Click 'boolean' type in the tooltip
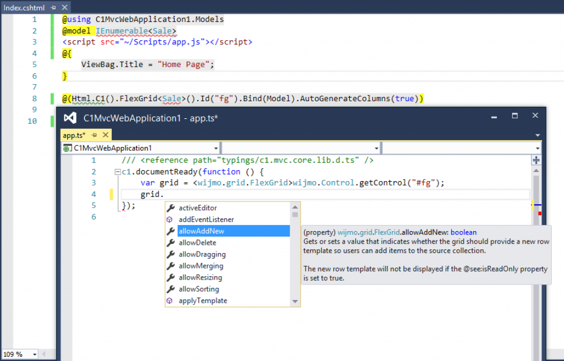This screenshot has width=564, height=361. [463, 232]
